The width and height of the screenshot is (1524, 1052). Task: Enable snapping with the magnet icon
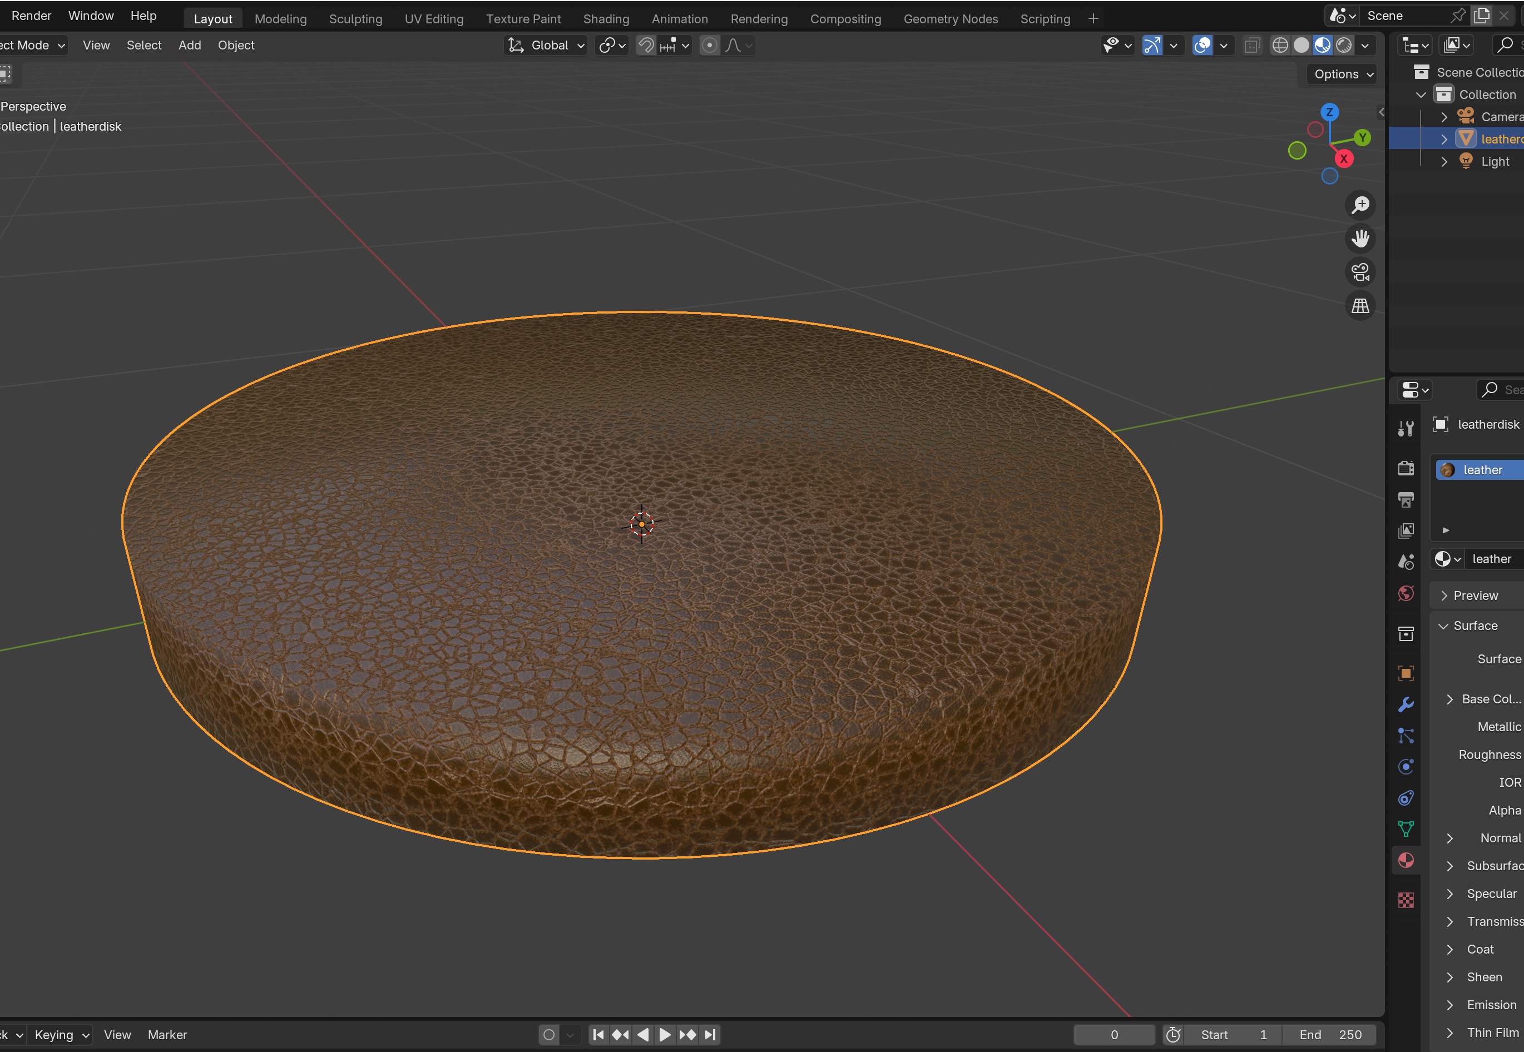646,46
